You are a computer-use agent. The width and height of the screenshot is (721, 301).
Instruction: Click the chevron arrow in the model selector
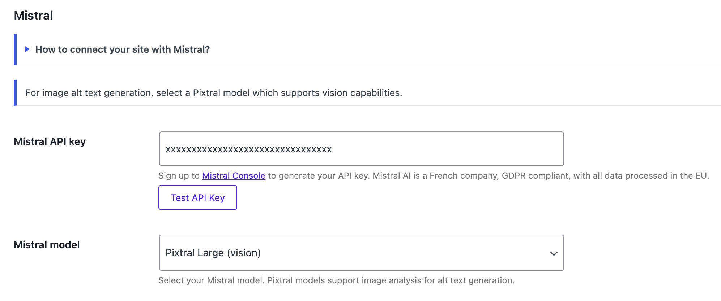coord(554,253)
